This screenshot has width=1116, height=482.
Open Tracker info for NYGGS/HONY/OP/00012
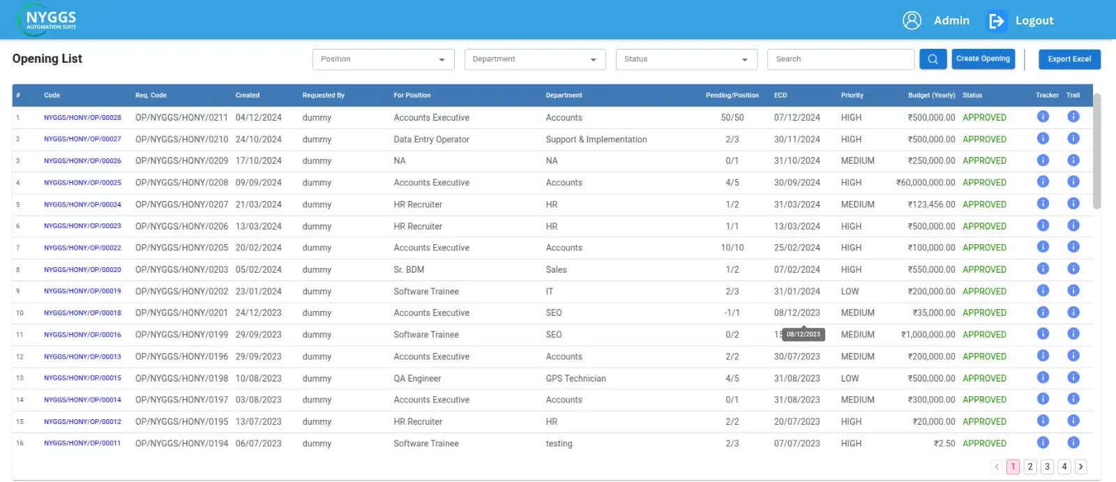[1043, 421]
